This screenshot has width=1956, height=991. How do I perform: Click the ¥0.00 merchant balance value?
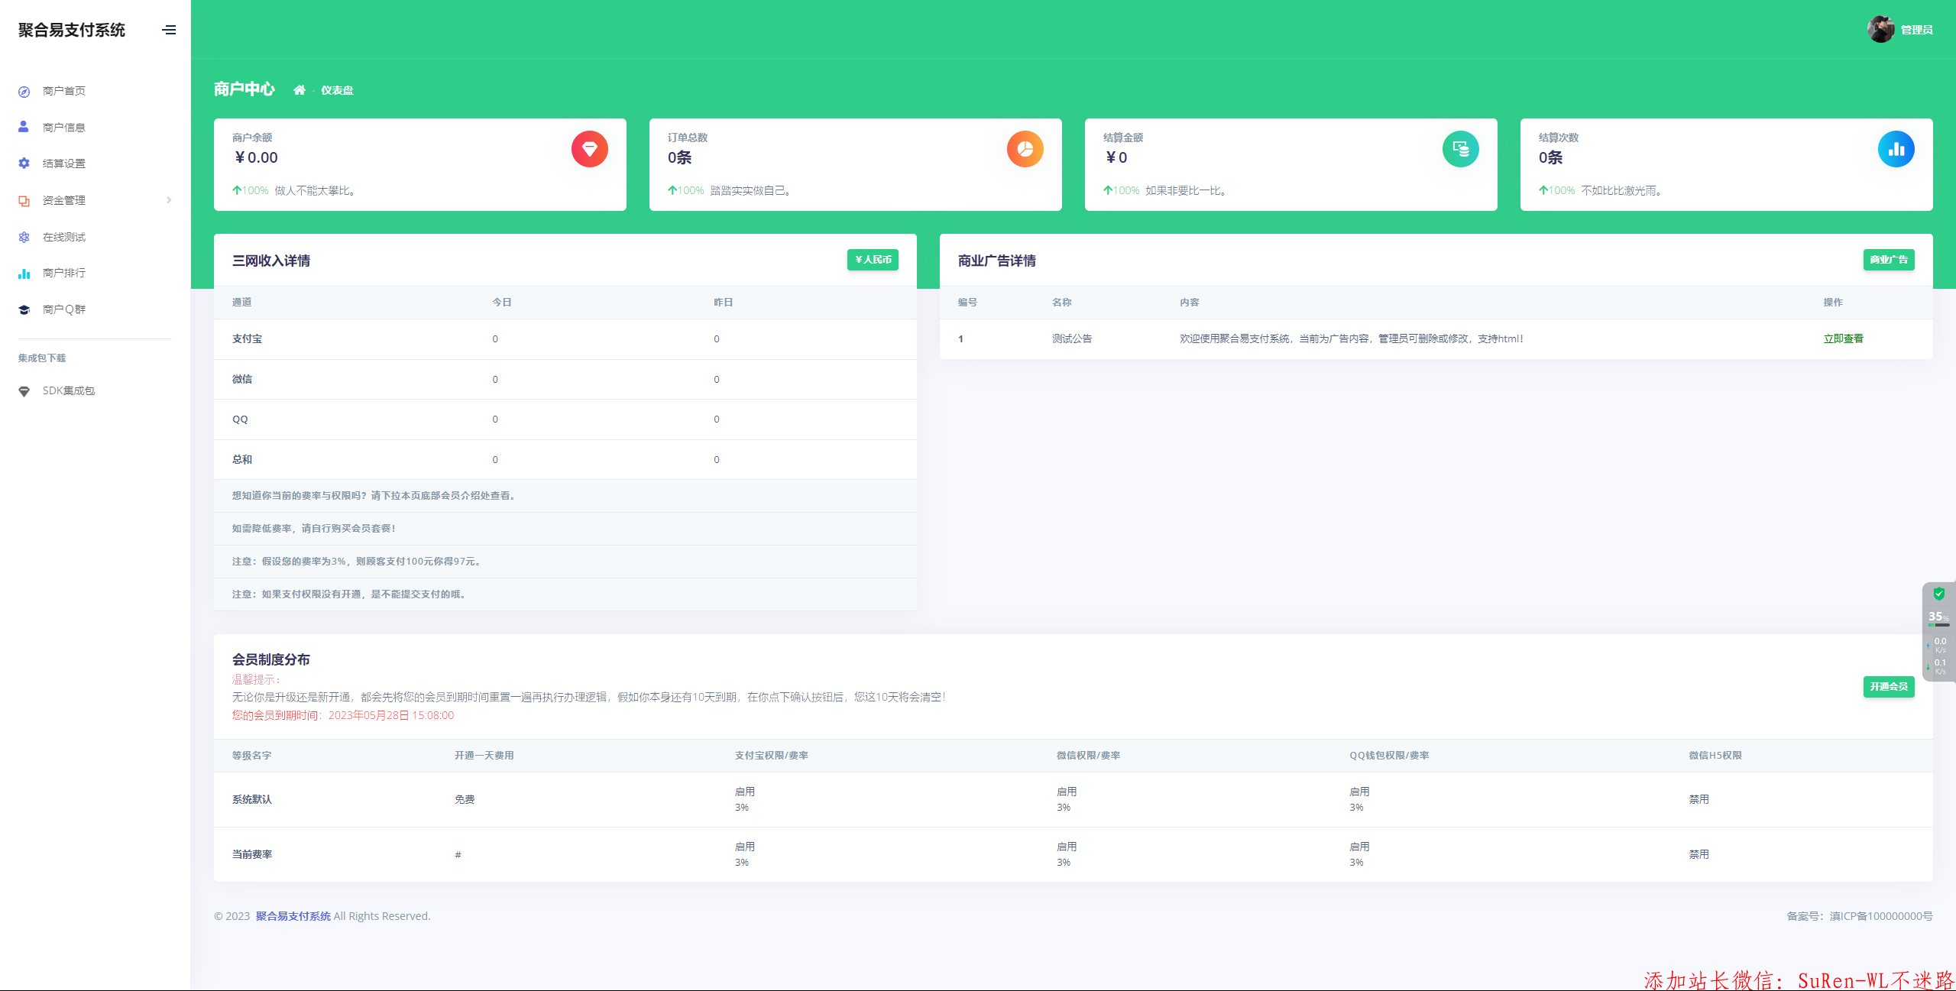click(x=256, y=157)
